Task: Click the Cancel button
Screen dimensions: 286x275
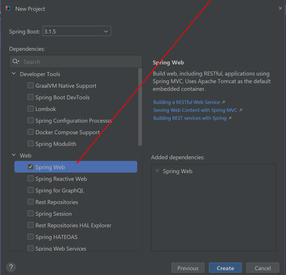Action: click(263, 268)
